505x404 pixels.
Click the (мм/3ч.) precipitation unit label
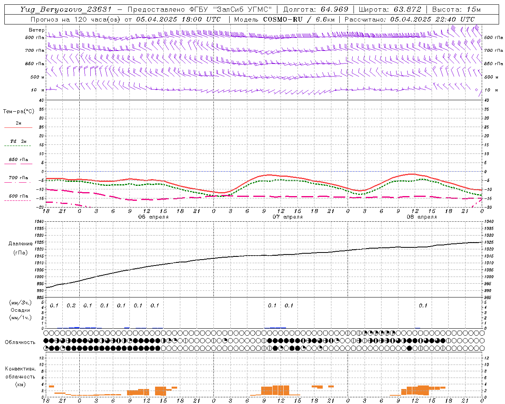pos(21,303)
